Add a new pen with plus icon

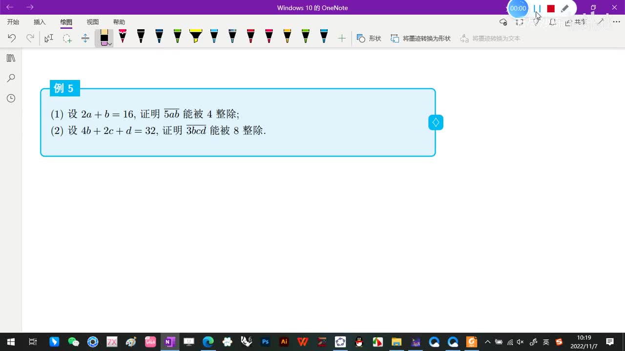coord(342,38)
